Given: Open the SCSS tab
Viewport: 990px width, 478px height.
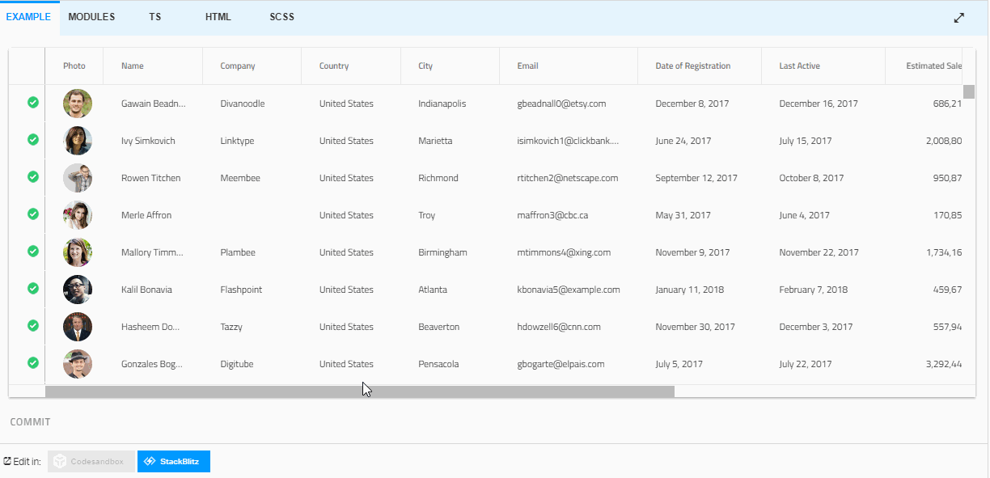Looking at the screenshot, I should click(x=281, y=16).
